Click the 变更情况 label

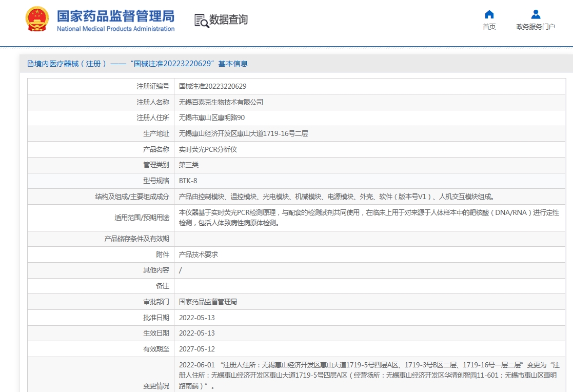[x=156, y=386]
